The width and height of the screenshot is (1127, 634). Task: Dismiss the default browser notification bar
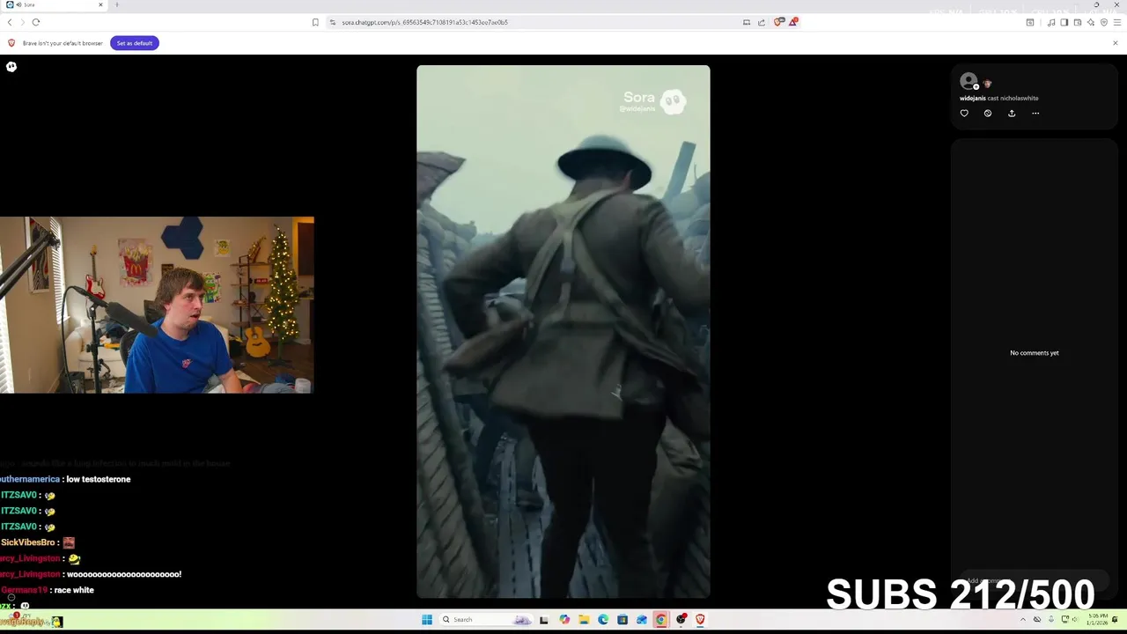click(x=1115, y=43)
